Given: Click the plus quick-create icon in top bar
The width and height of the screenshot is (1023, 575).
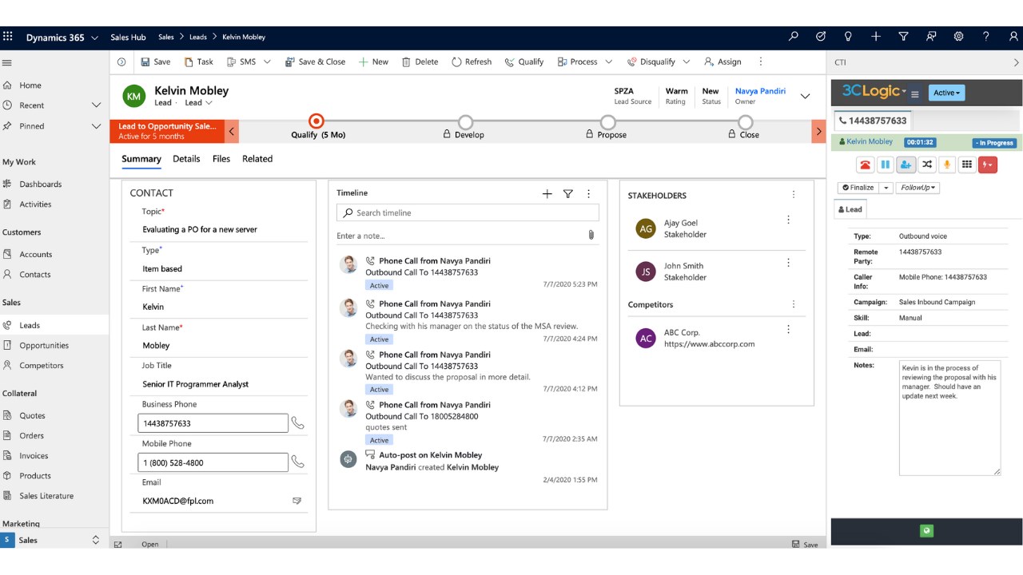Looking at the screenshot, I should 876,37.
